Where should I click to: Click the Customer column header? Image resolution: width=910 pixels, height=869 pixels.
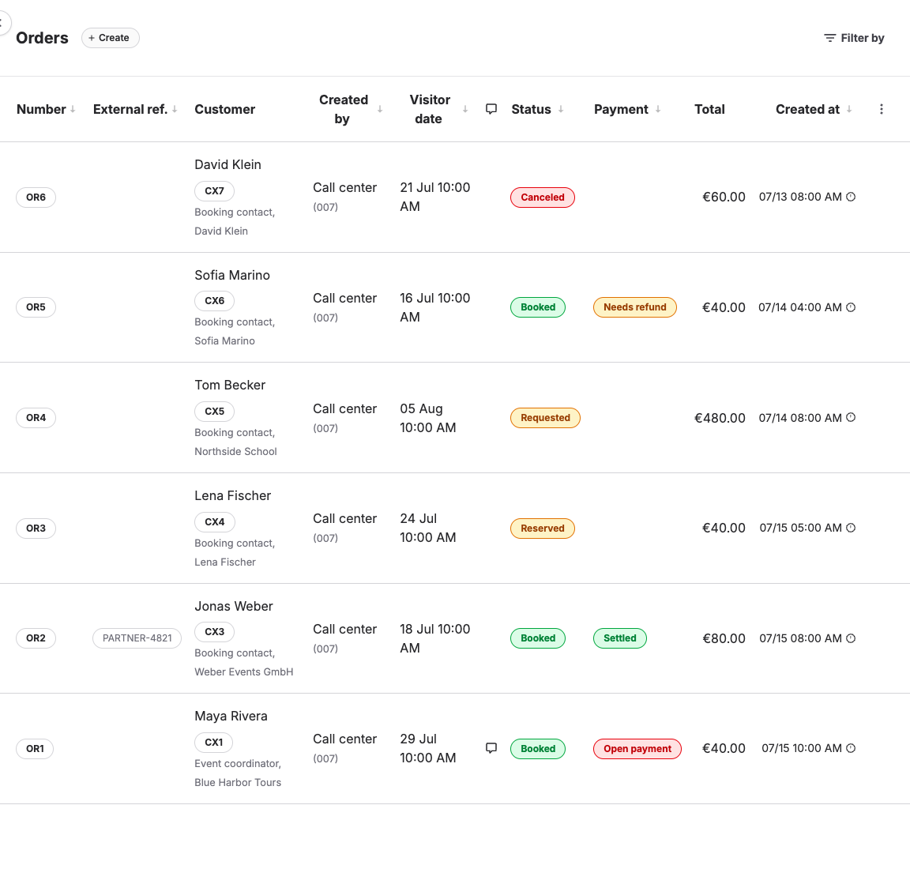coord(224,109)
